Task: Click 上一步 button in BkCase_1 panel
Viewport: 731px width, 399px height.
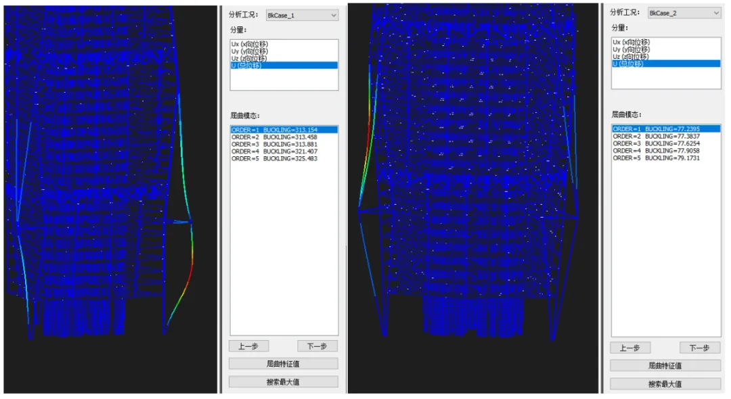Action: [x=248, y=346]
